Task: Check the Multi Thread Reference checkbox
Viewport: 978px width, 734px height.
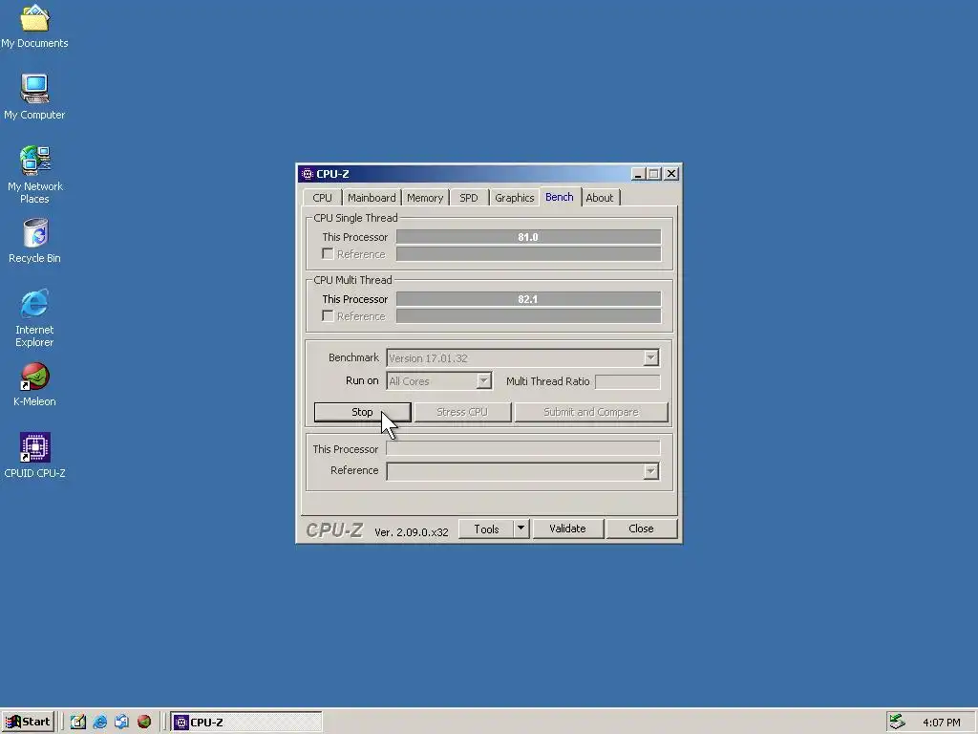Action: (328, 315)
